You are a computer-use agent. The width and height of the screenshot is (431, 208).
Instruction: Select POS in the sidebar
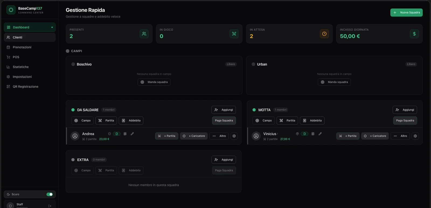pos(30,57)
